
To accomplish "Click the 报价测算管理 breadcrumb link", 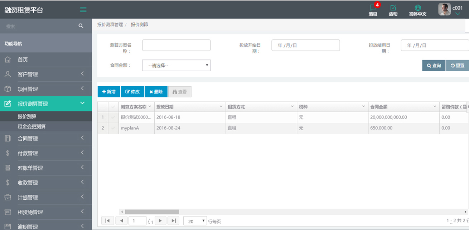I will (x=110, y=25).
